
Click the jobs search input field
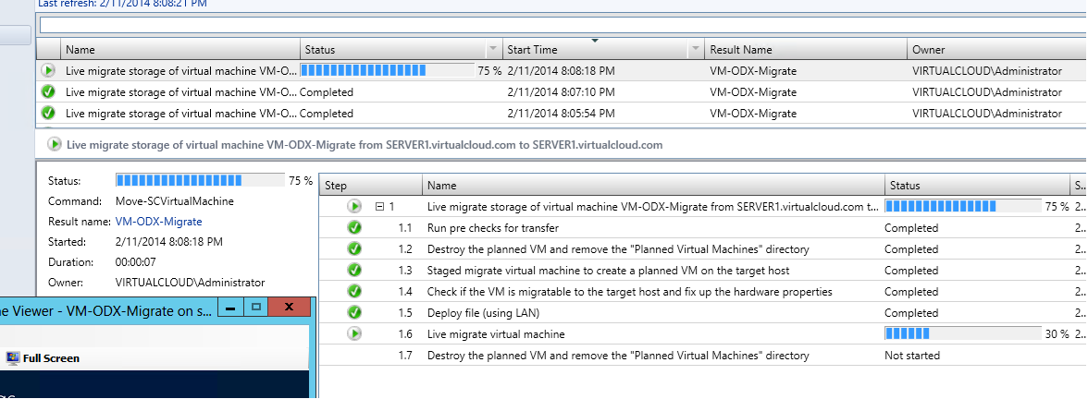[x=563, y=25]
